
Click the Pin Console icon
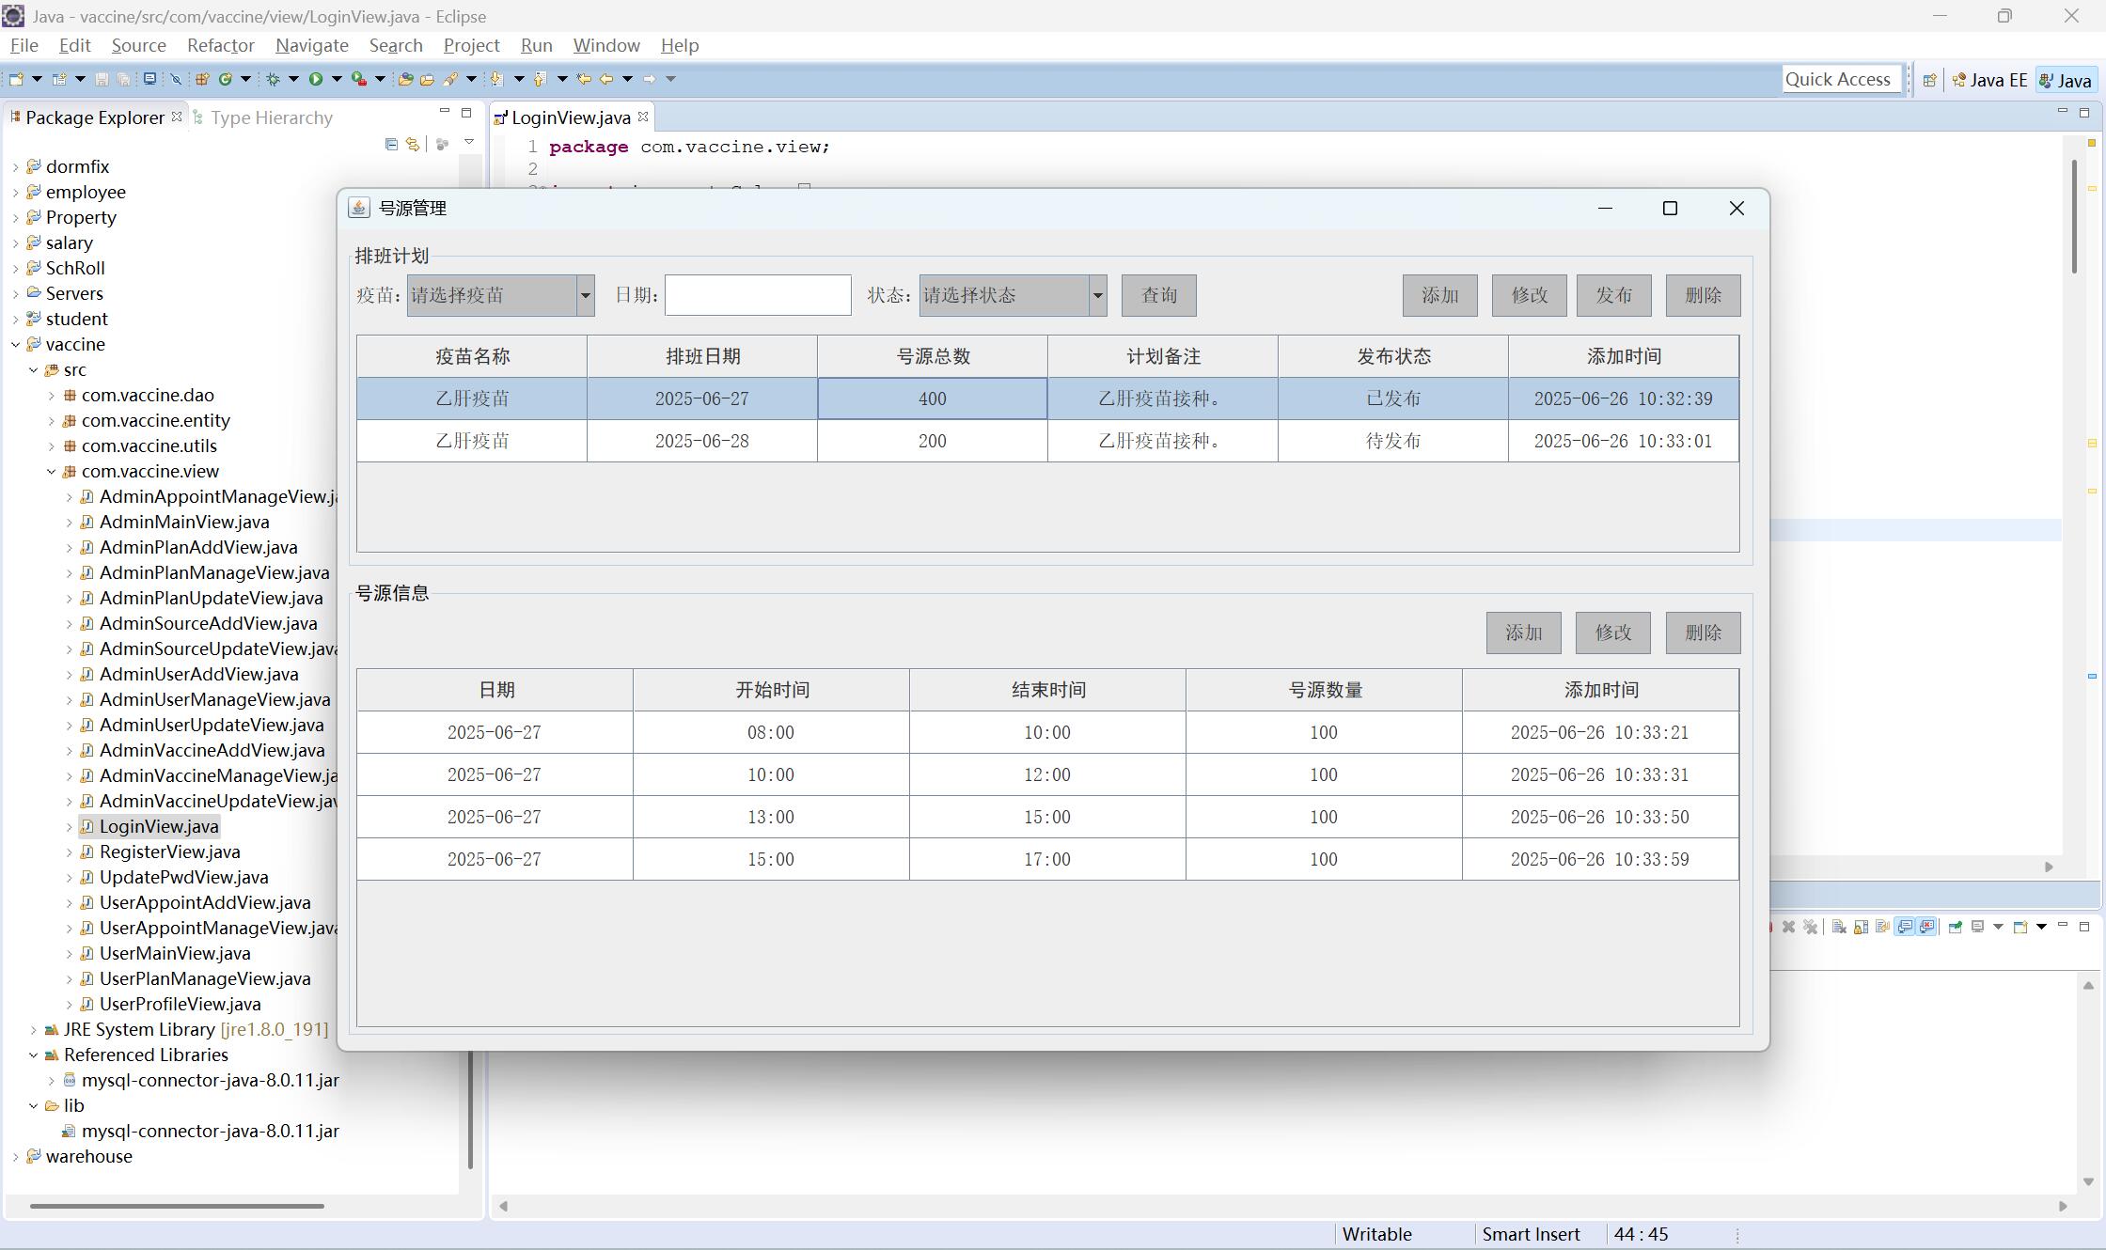[1956, 927]
